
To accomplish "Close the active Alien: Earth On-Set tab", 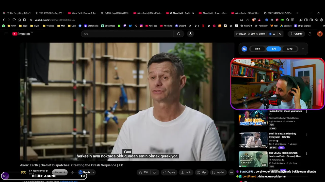I will click(193, 13).
